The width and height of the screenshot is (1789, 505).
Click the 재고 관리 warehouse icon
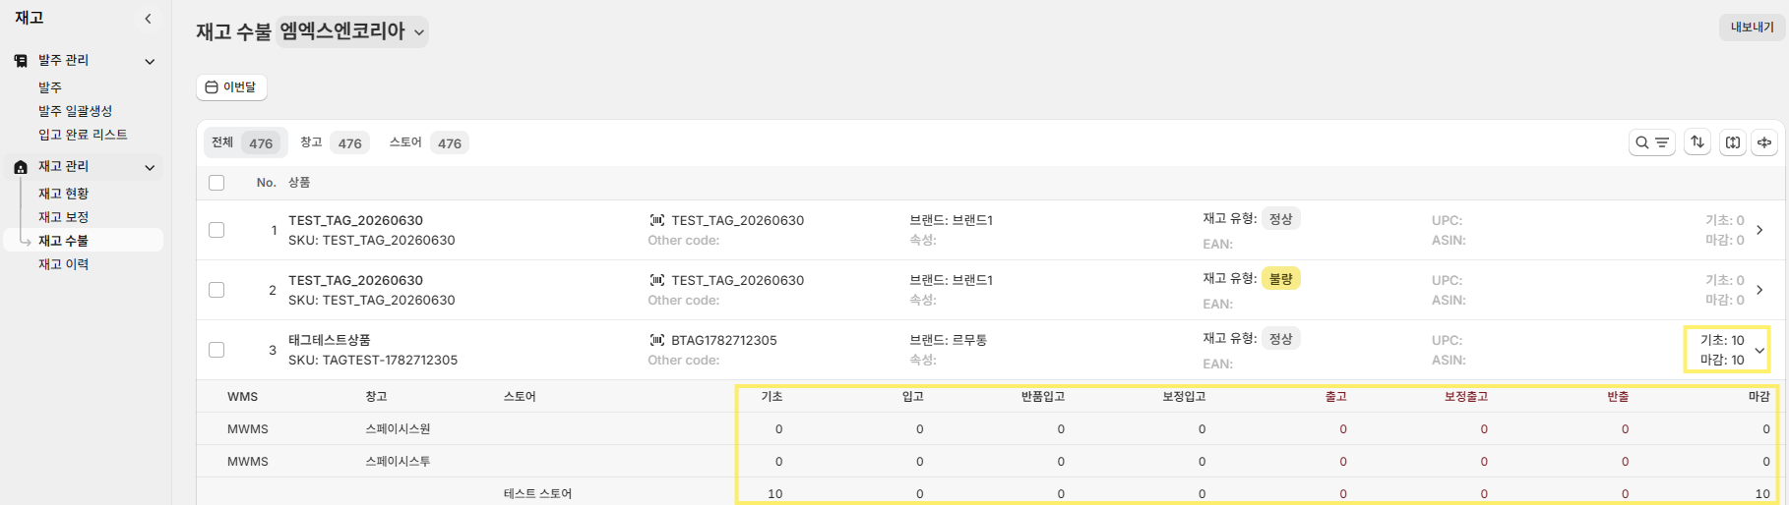click(21, 167)
